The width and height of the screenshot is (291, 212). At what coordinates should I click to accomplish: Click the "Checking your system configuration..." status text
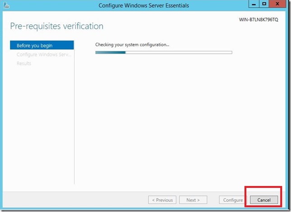(x=132, y=45)
